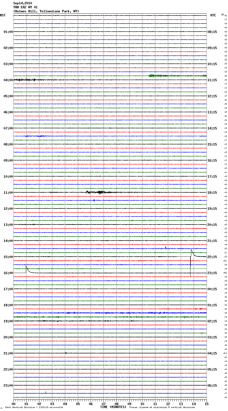Select the 19:00 MST time label

tap(8, 321)
